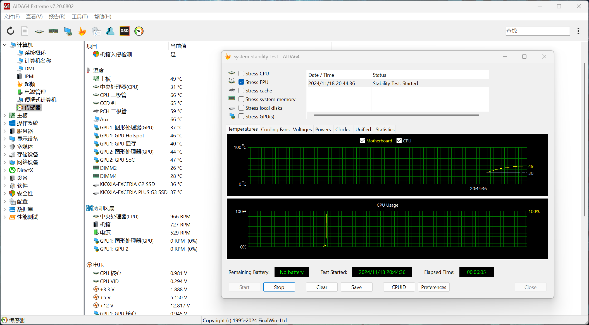The width and height of the screenshot is (589, 325).
Task: Open the Report document icon in toolbar
Action: click(25, 31)
